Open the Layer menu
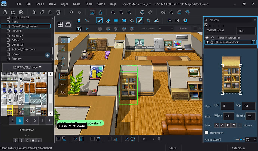Image resolution: width=258 pixels, height=151 pixels. click(x=64, y=4)
